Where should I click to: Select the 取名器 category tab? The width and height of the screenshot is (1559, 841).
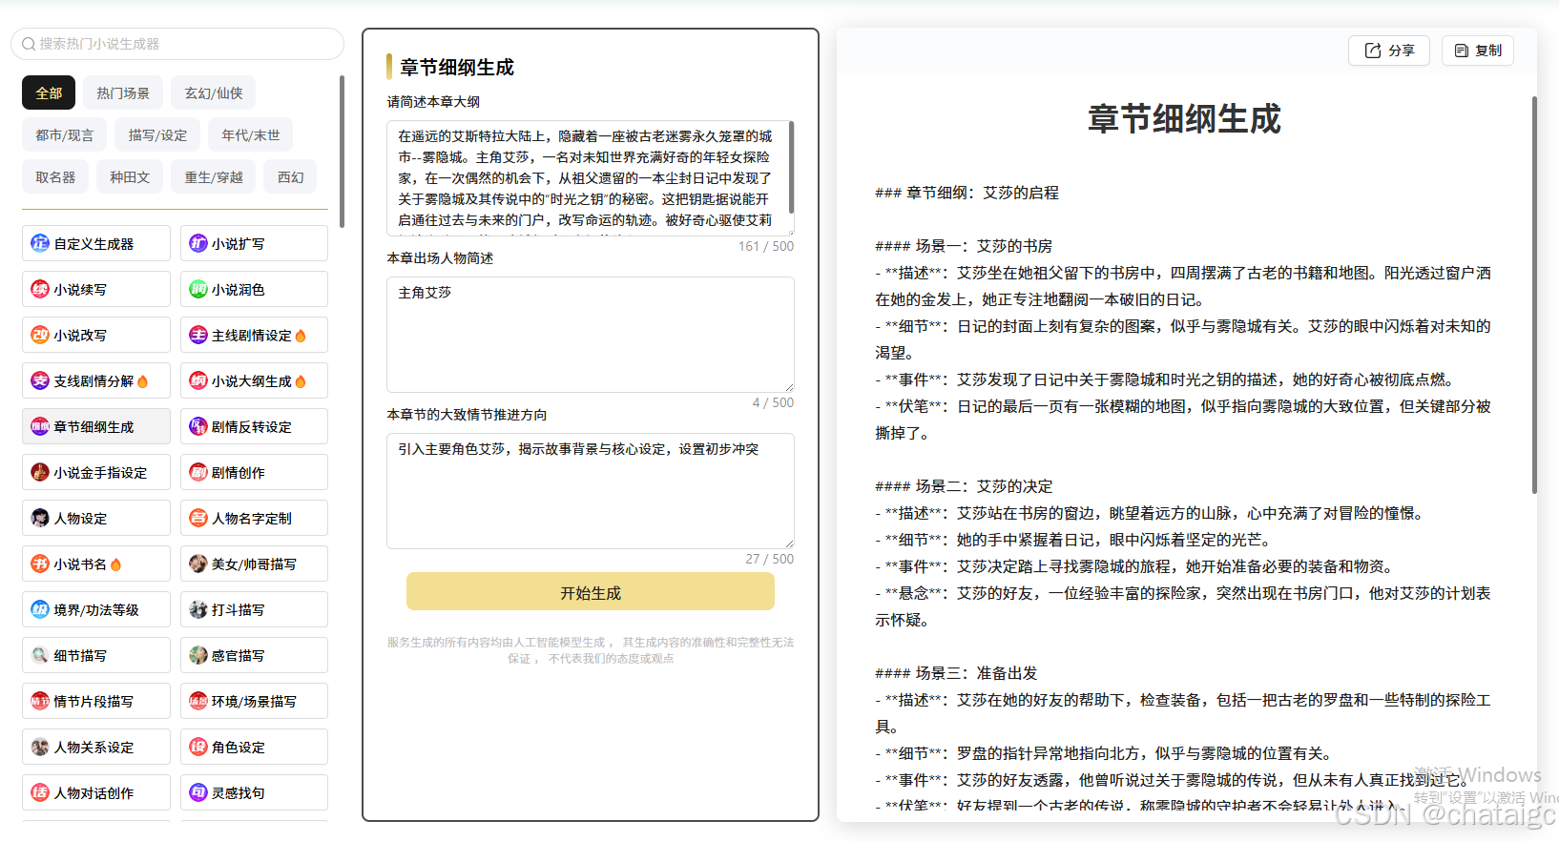click(x=55, y=176)
